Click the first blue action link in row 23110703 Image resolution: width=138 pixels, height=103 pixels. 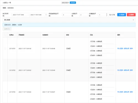120,92
